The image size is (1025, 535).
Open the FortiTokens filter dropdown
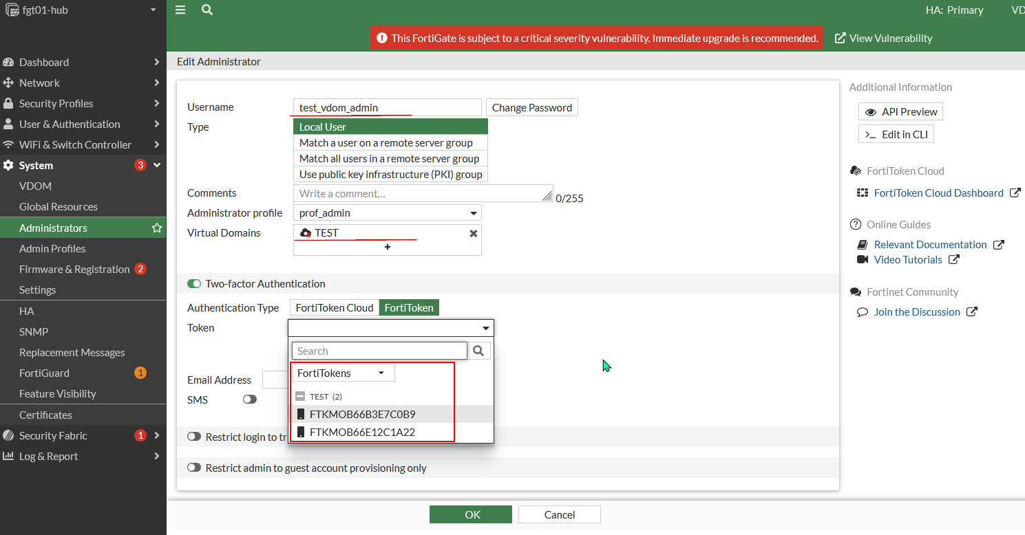[x=343, y=373]
